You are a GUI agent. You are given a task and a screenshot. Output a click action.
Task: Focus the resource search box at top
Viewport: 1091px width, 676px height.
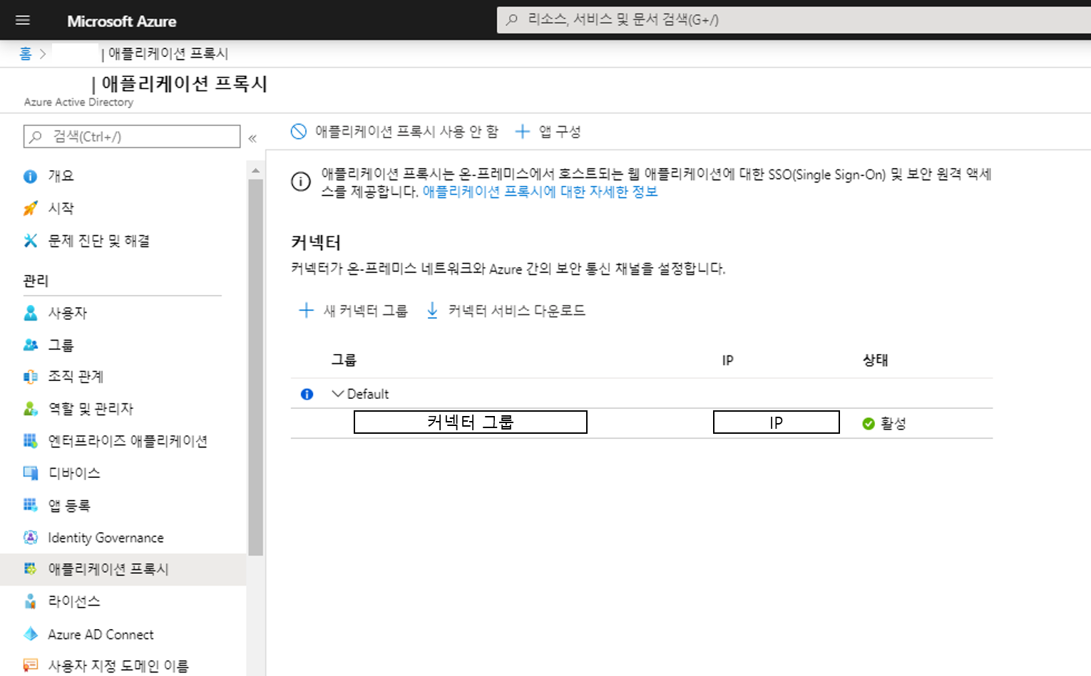click(x=794, y=20)
